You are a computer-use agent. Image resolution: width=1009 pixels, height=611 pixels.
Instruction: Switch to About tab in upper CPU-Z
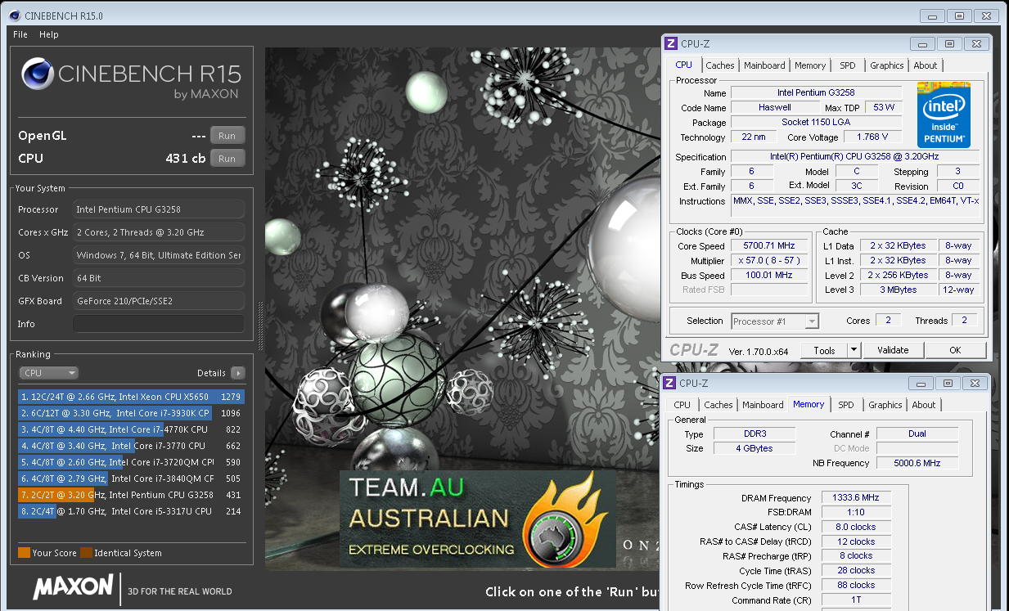[x=926, y=65]
